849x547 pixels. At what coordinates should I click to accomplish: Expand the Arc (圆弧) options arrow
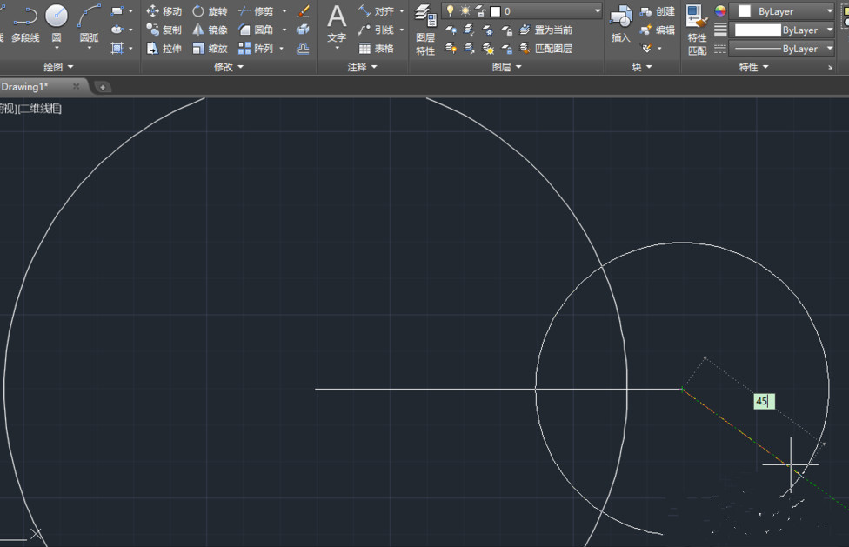pyautogui.click(x=90, y=48)
